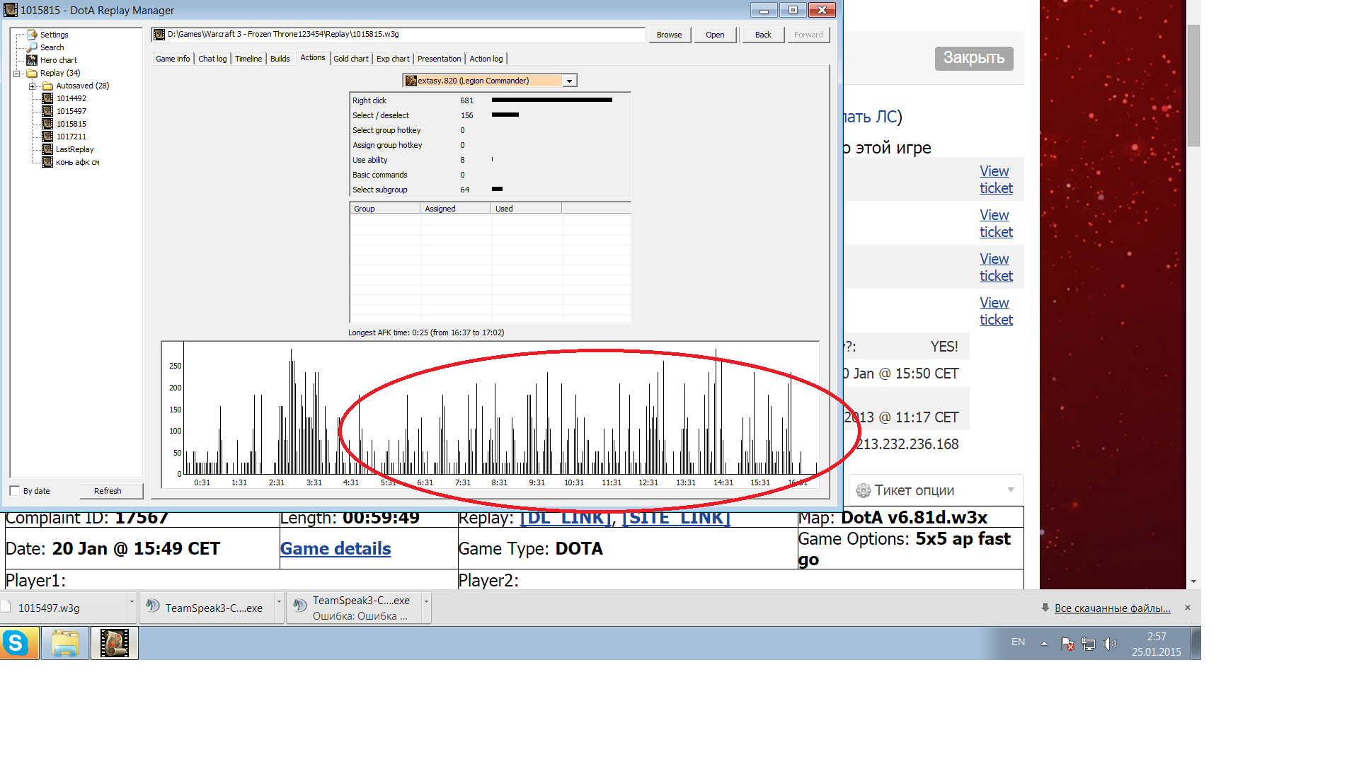Click the DotA Replay Manager title bar icon

10,10
